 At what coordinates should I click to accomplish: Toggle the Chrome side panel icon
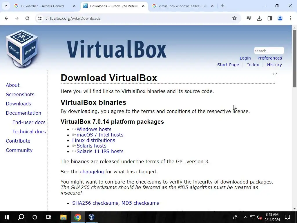[270, 18]
